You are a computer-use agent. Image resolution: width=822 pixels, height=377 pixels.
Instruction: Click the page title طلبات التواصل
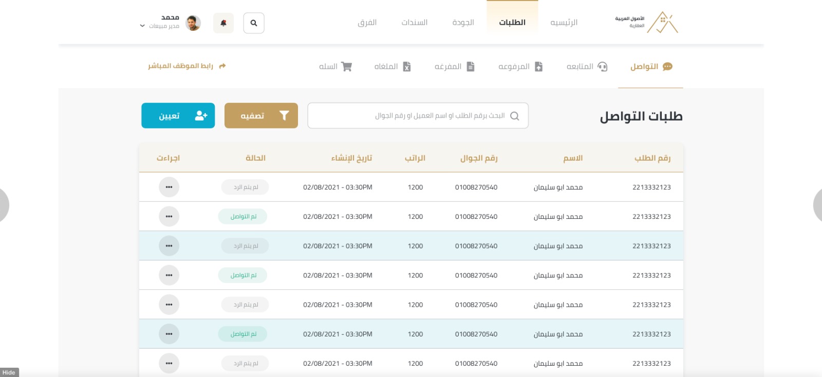tap(641, 117)
